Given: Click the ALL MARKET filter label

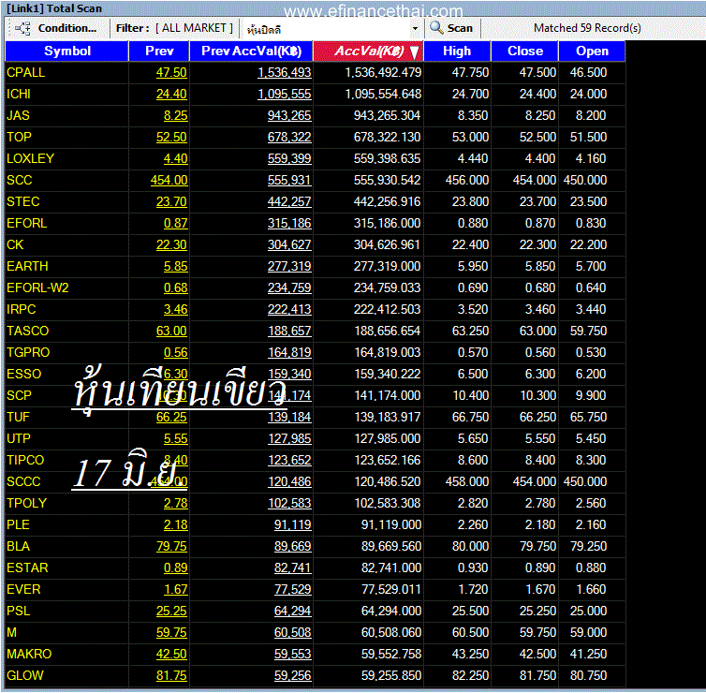Looking at the screenshot, I should point(194,28).
